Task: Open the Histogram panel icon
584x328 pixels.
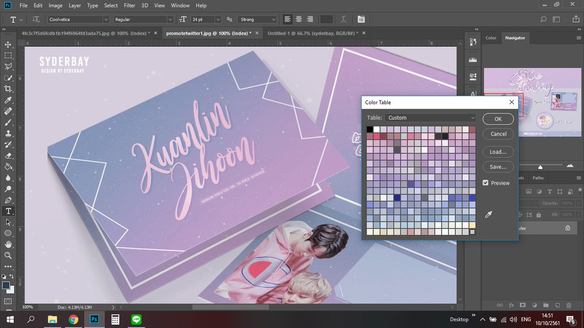Action: (x=472, y=59)
